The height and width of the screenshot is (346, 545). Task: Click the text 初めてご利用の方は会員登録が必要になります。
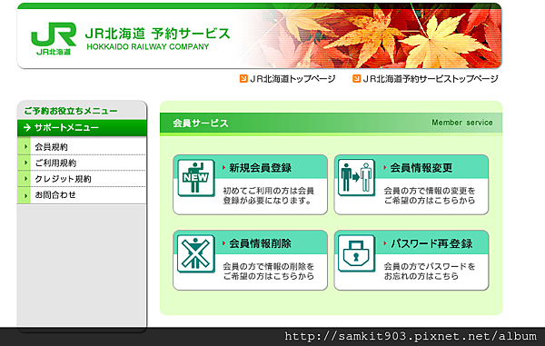[x=268, y=195]
